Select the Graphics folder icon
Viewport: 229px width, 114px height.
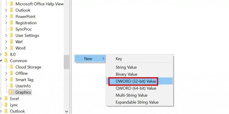click(x=12, y=92)
